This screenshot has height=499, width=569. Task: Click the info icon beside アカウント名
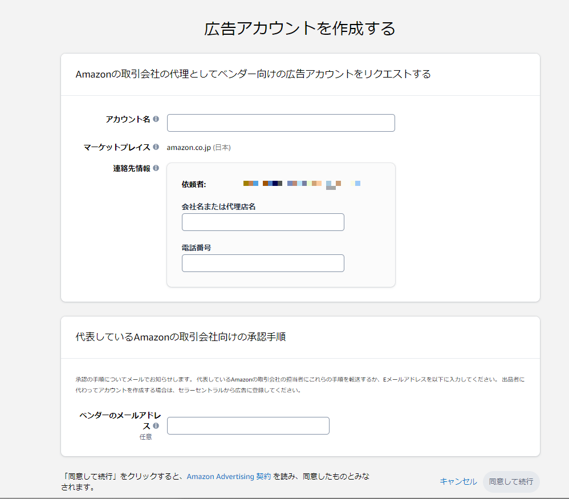(156, 119)
